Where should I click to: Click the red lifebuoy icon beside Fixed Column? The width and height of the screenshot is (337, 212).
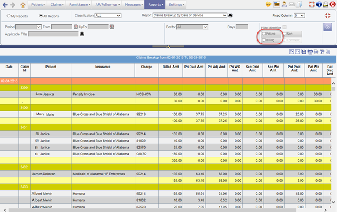[328, 16]
